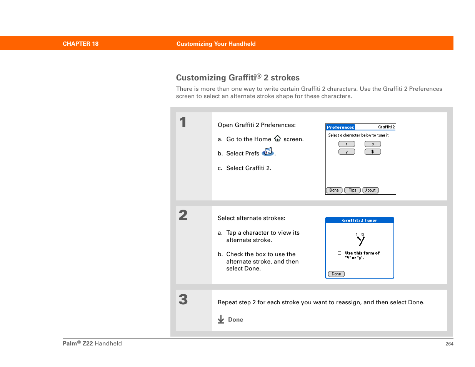Open the Graffiti 2 category picker
This screenshot has height=367, width=475.
click(386, 127)
